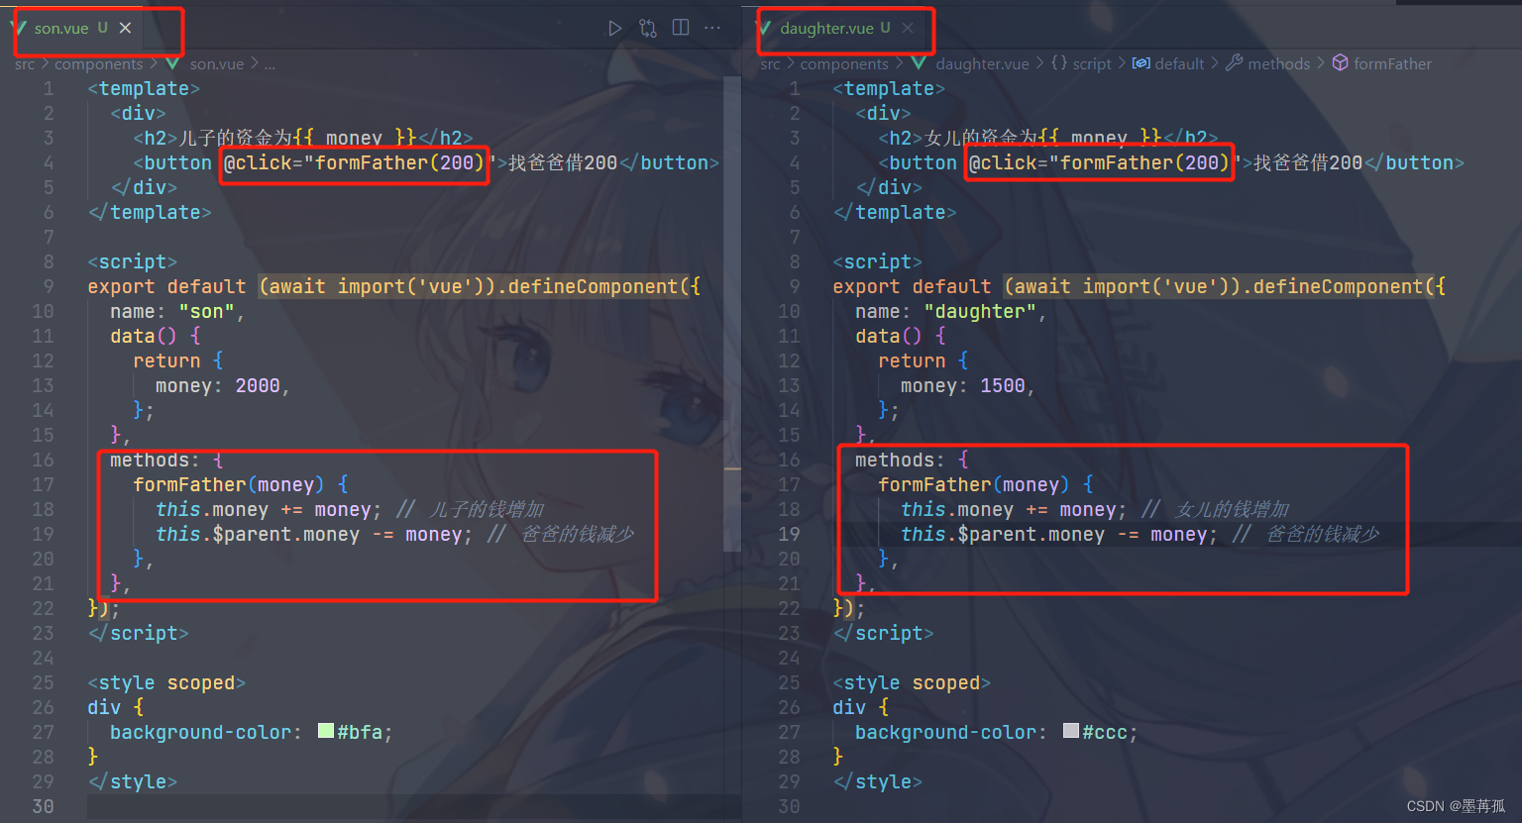Click the default export symbol icon in breadcrumb

point(1141,63)
